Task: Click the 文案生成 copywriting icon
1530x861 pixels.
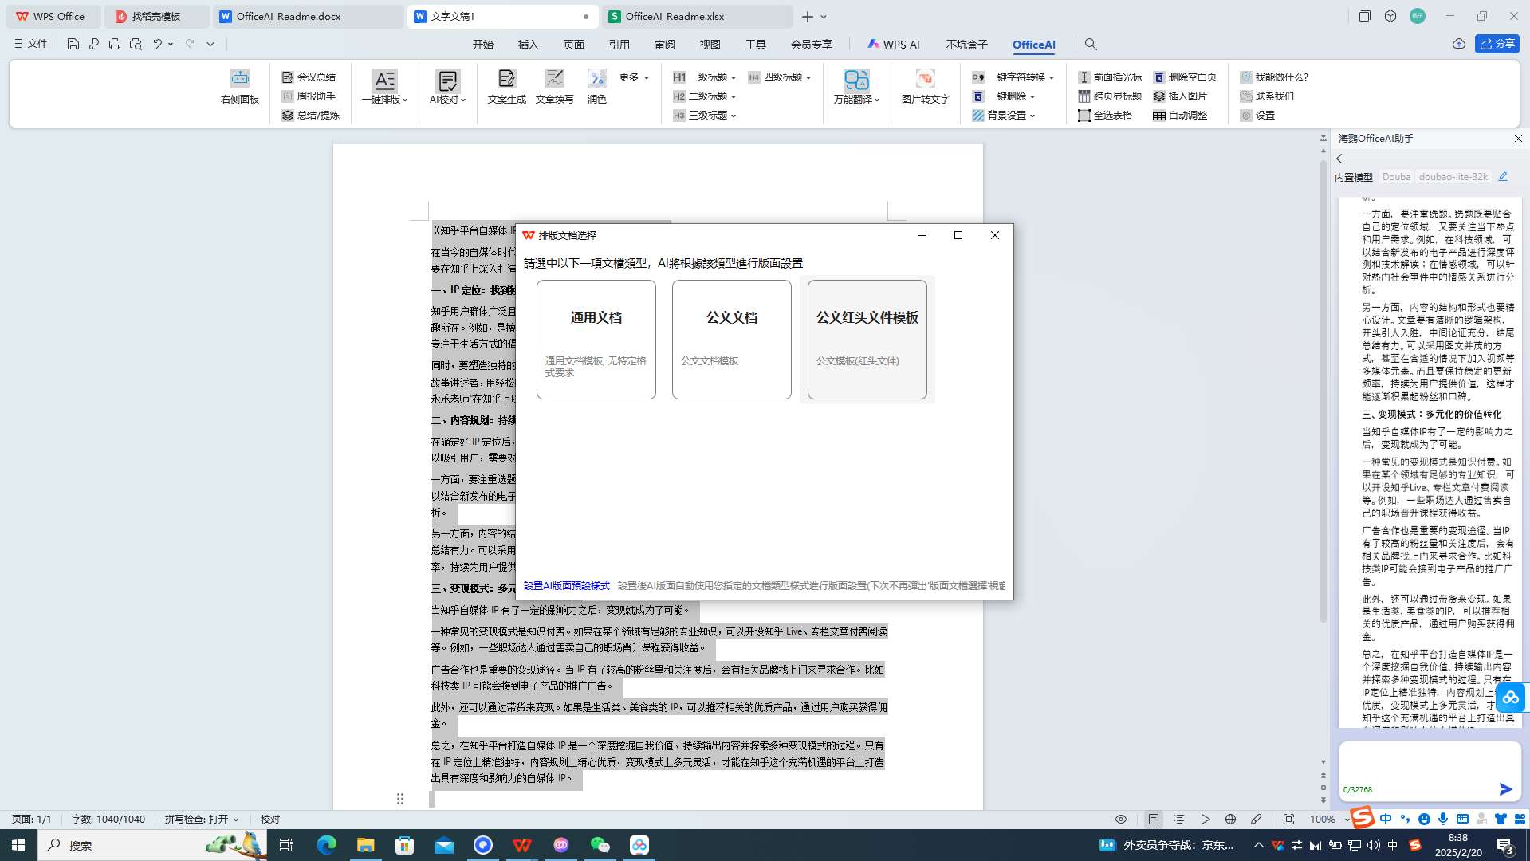Action: tap(506, 86)
